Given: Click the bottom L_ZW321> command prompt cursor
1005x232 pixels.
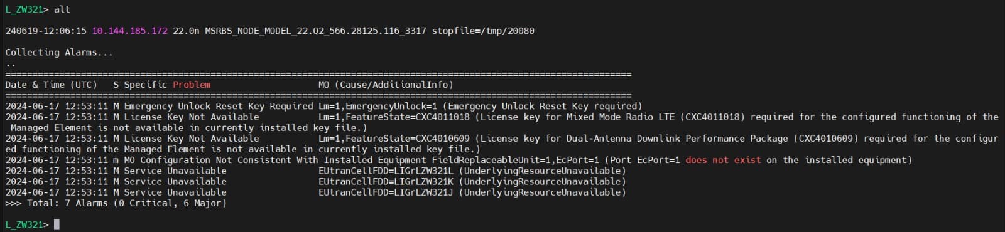Looking at the screenshot, I should (x=57, y=224).
